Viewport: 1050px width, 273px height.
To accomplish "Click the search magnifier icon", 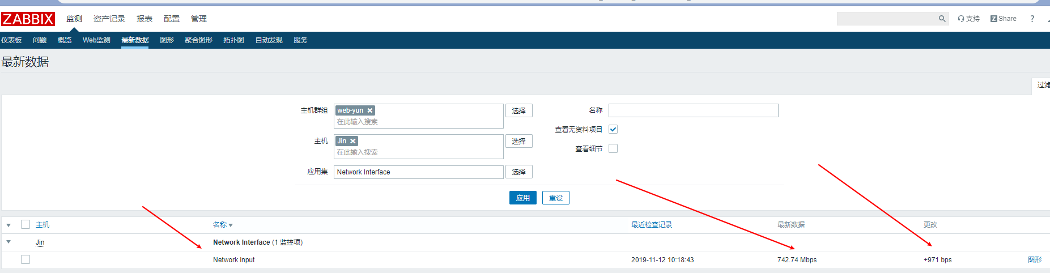I will (x=942, y=19).
